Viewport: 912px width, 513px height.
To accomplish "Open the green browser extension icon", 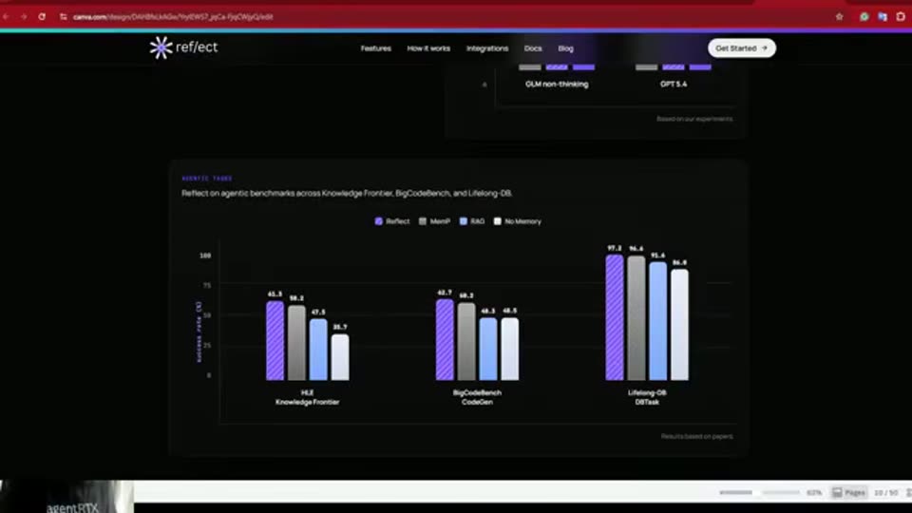I will pyautogui.click(x=864, y=17).
